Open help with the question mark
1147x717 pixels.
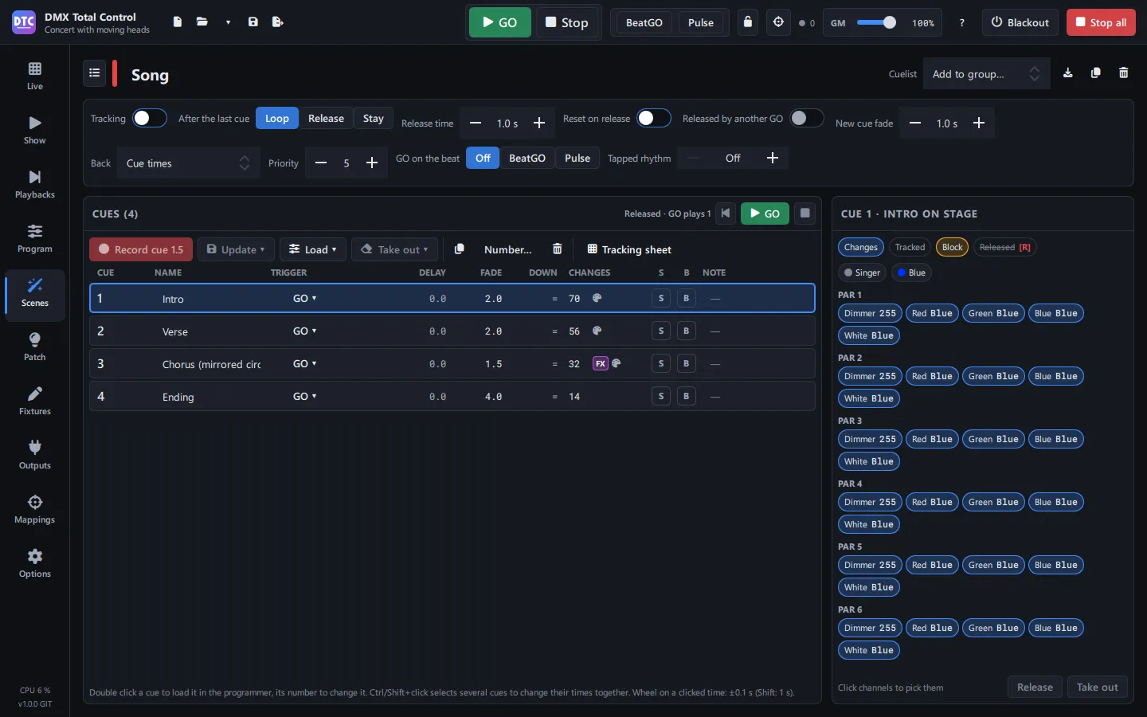click(x=962, y=23)
